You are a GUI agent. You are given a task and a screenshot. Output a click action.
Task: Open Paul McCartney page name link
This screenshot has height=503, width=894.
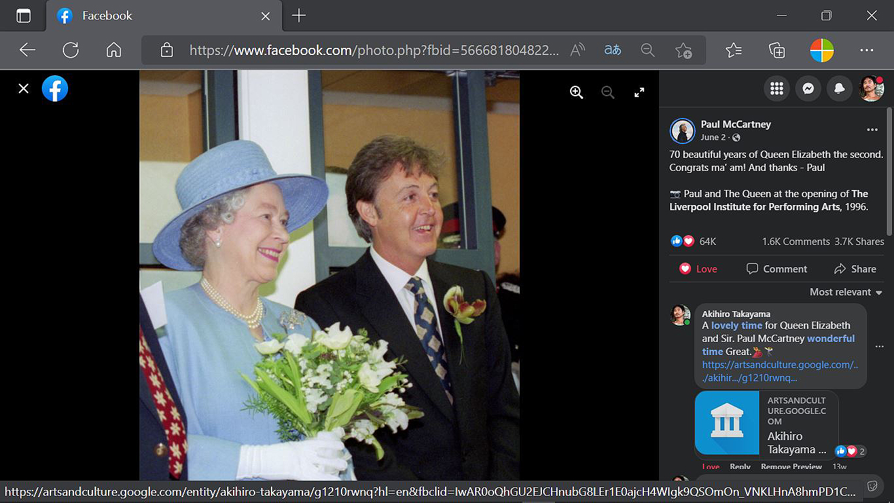(736, 124)
